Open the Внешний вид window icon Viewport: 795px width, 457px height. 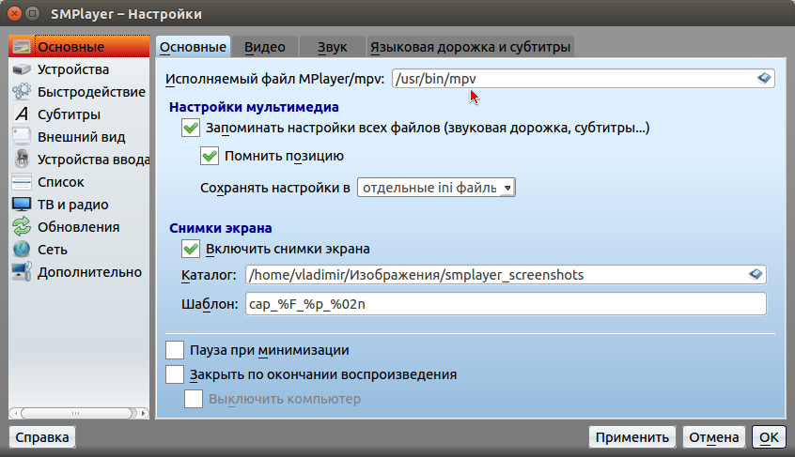[22, 137]
